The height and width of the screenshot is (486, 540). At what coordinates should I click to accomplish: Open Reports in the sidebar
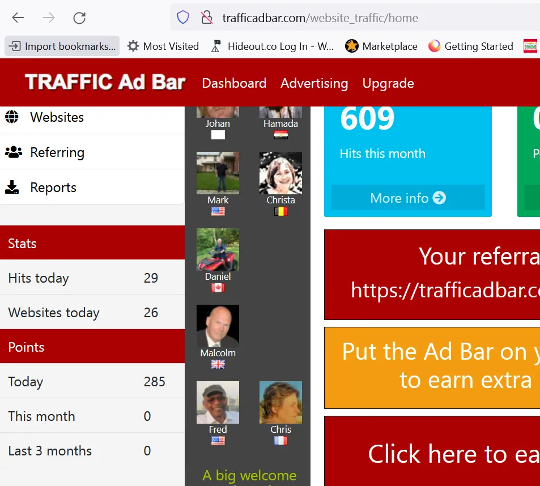pos(92,187)
